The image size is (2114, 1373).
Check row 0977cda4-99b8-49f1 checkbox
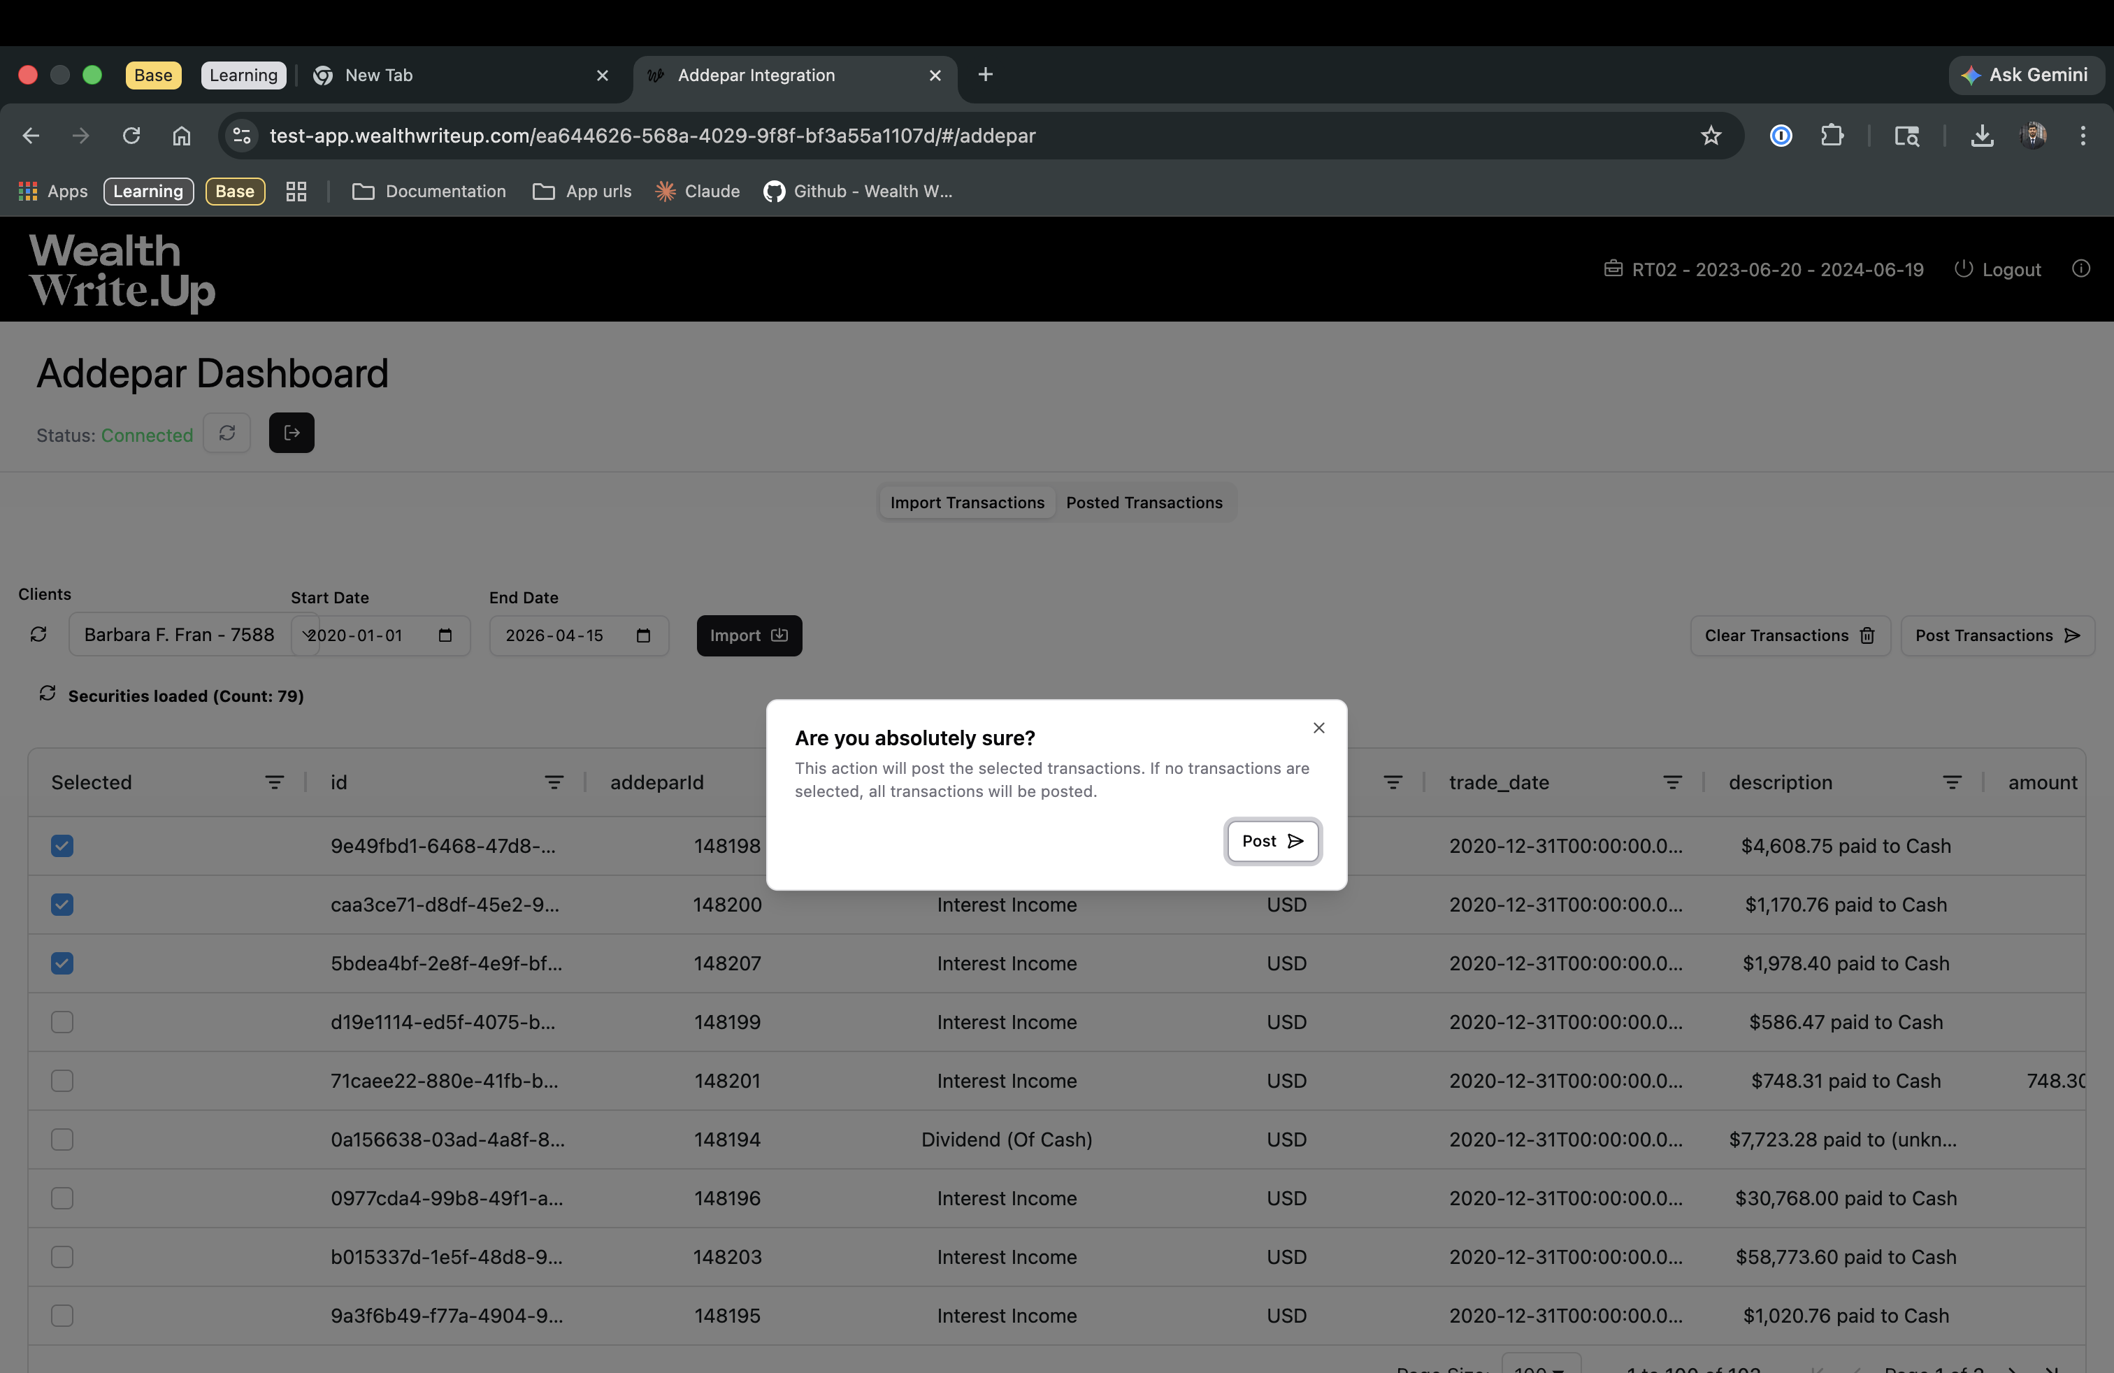point(62,1198)
